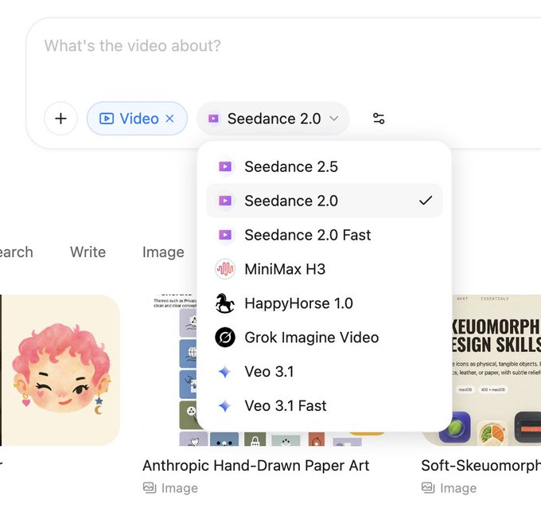Choose Seedance 2.0 with the checkmark
The height and width of the screenshot is (508, 541).
(325, 201)
